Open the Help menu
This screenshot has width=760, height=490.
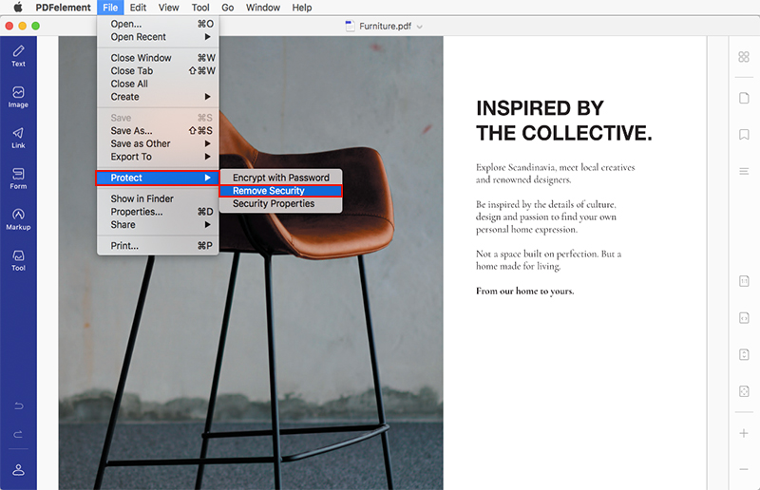coord(301,8)
